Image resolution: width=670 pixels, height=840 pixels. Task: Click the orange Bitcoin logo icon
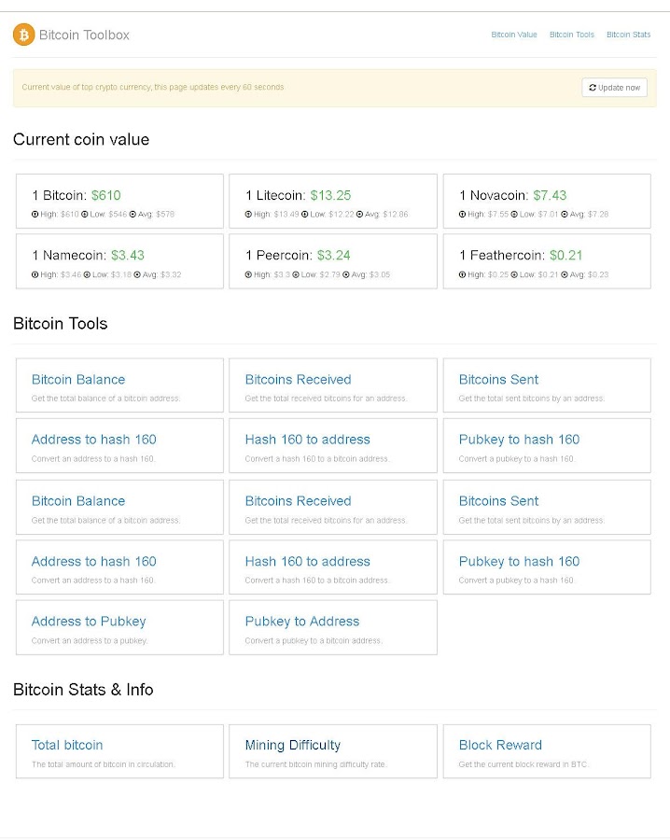click(23, 35)
